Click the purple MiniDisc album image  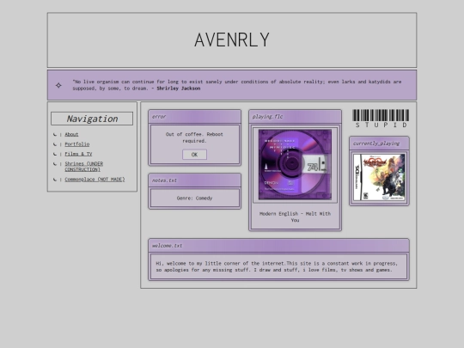point(295,164)
